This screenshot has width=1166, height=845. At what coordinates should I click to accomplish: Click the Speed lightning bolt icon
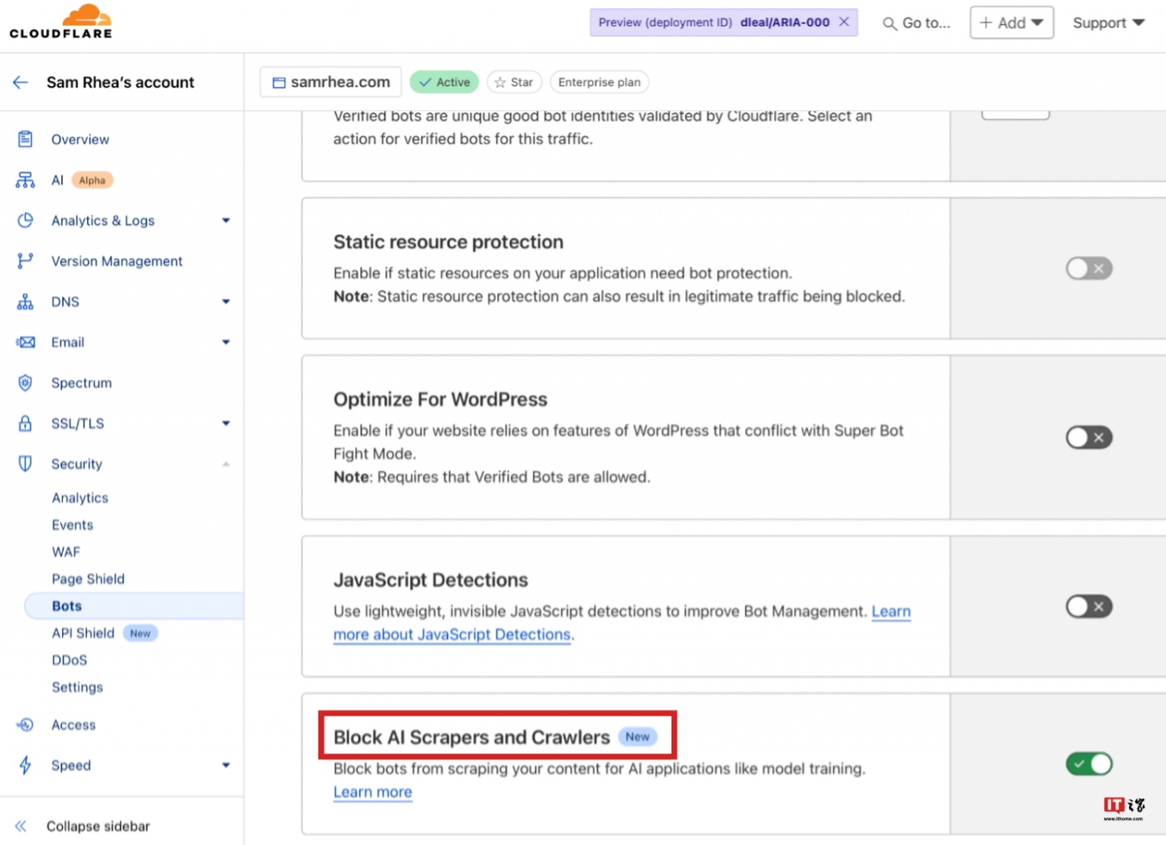coord(25,765)
